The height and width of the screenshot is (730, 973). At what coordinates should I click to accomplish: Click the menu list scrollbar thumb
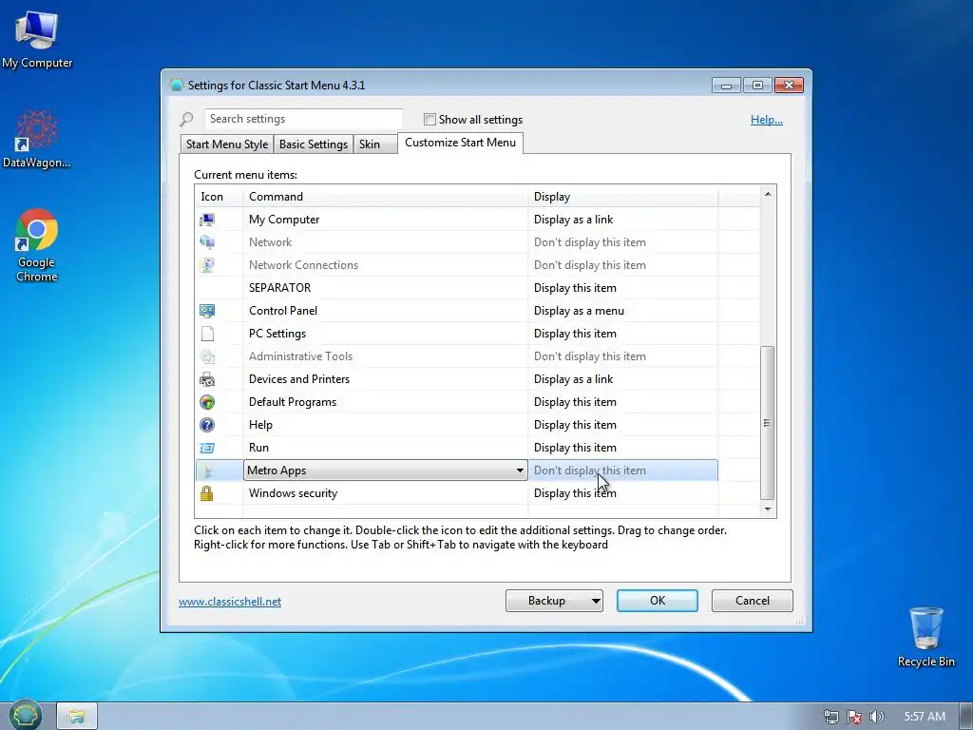pos(768,423)
